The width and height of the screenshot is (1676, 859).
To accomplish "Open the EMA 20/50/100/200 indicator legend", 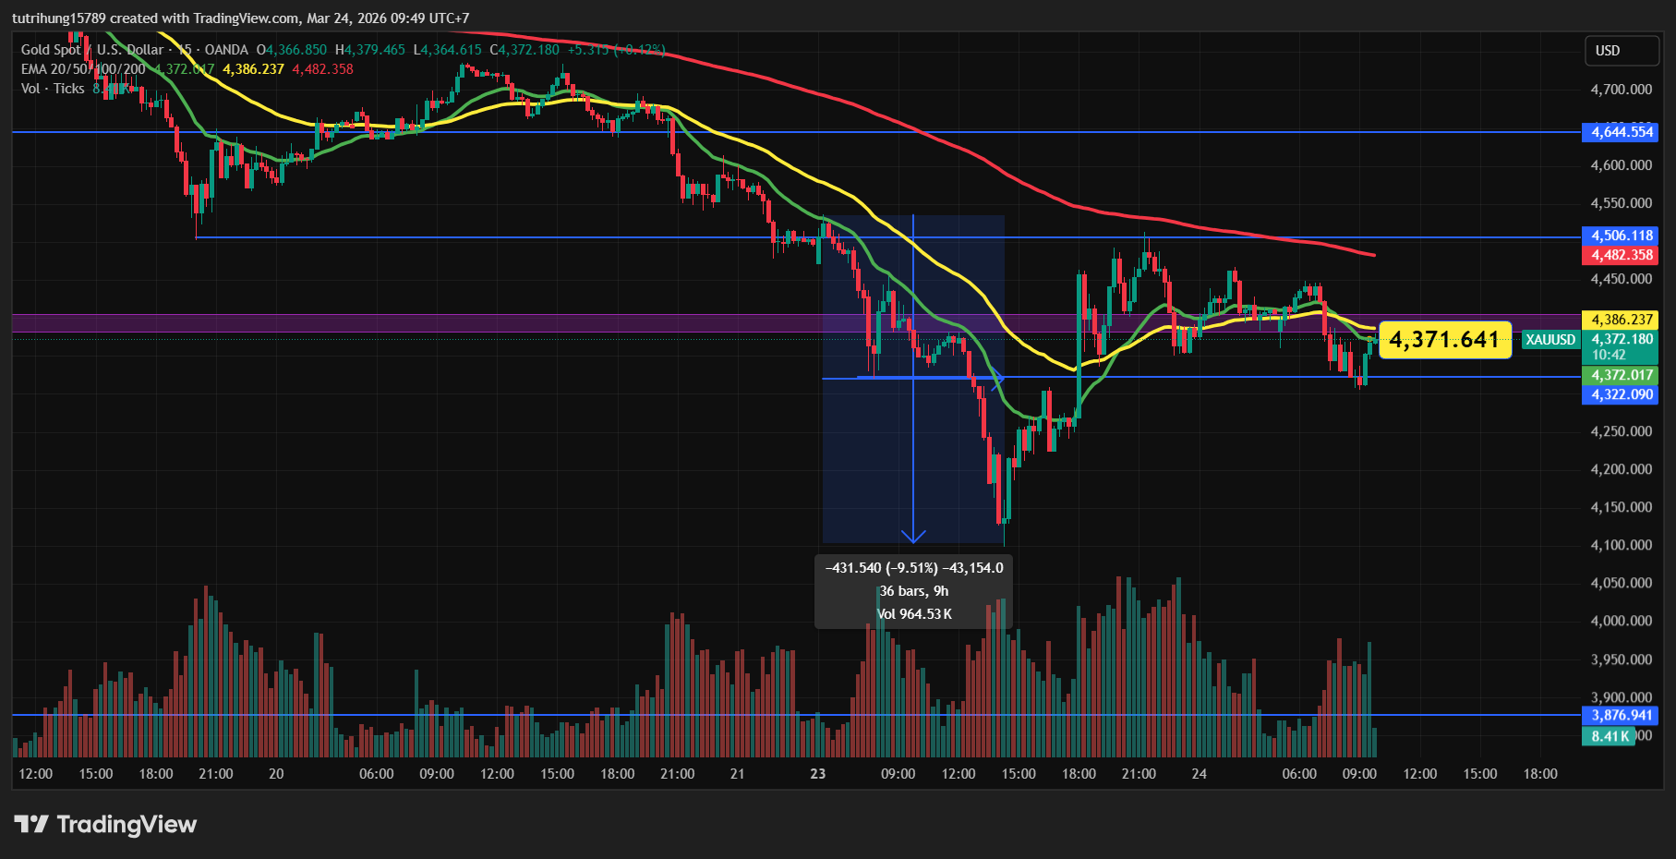I will [x=83, y=69].
